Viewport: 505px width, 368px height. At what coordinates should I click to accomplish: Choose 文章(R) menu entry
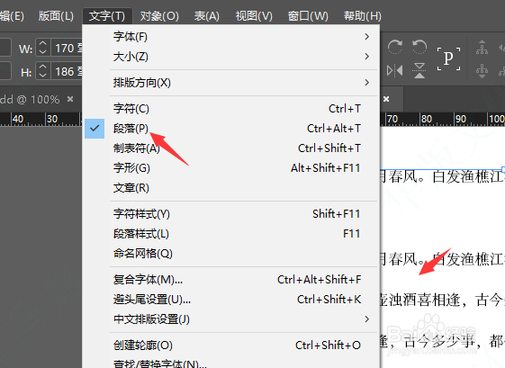(x=231, y=188)
